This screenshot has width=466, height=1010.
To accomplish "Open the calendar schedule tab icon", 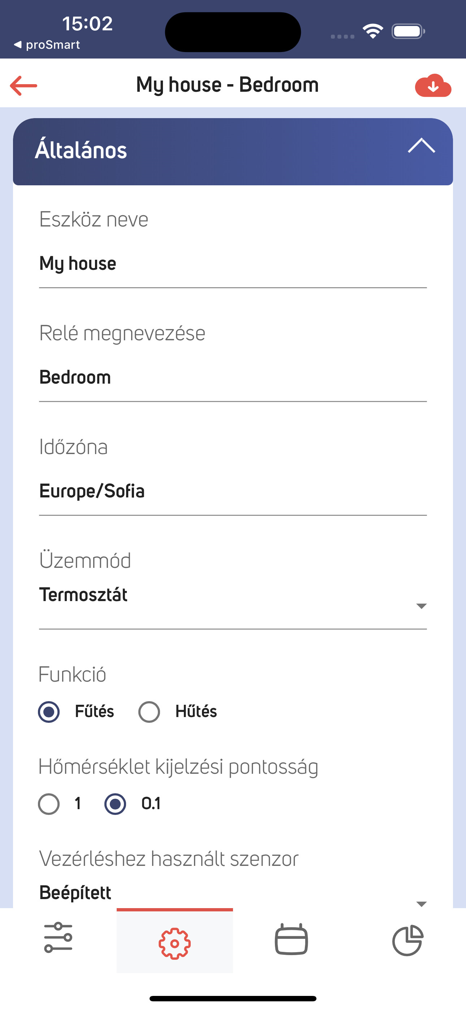I will (x=291, y=939).
